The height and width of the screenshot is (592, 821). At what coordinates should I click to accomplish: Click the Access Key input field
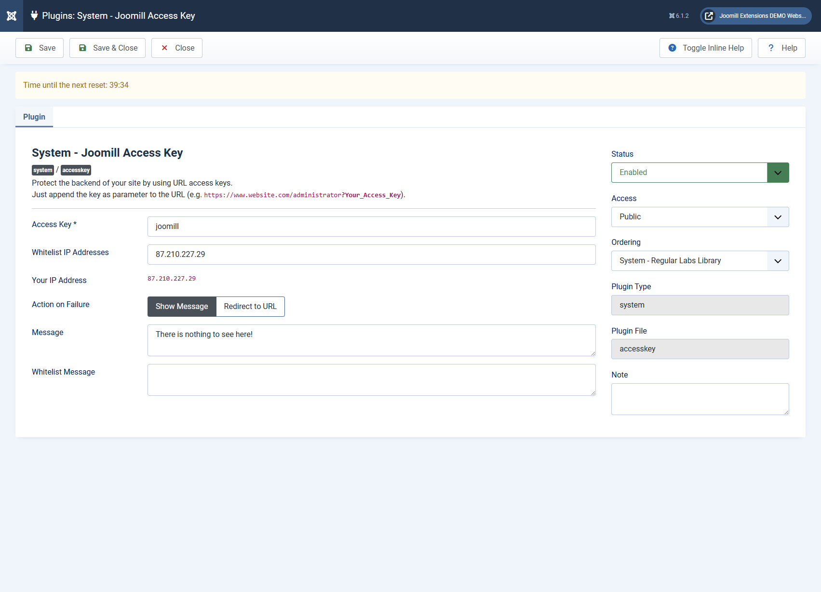click(372, 227)
